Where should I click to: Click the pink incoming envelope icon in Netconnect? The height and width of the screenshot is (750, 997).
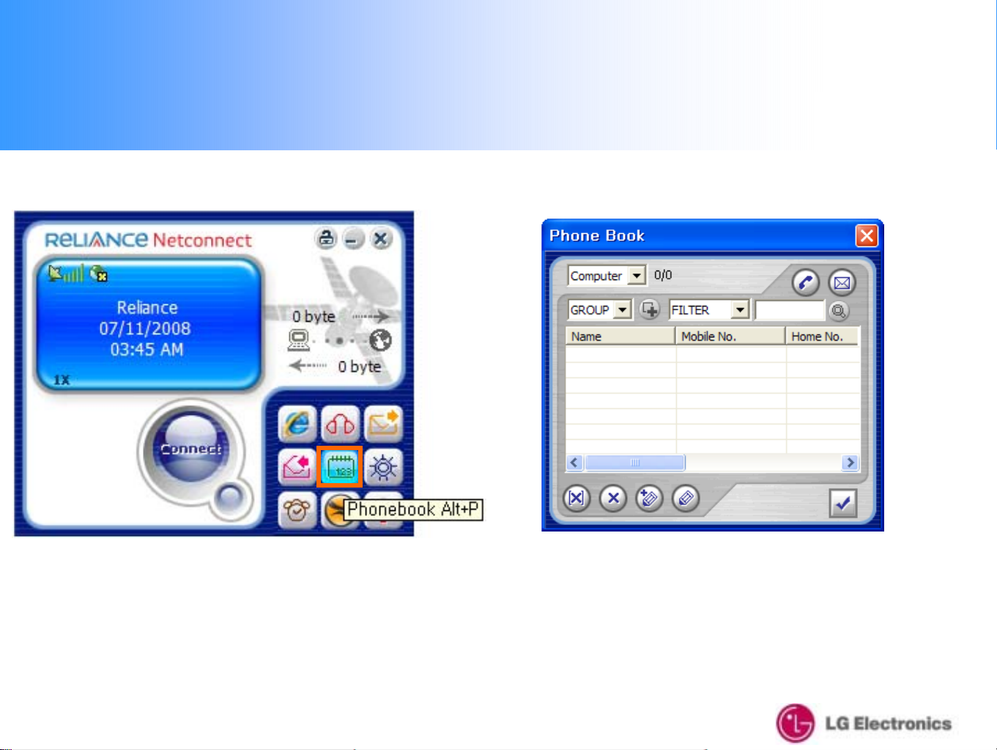[297, 467]
